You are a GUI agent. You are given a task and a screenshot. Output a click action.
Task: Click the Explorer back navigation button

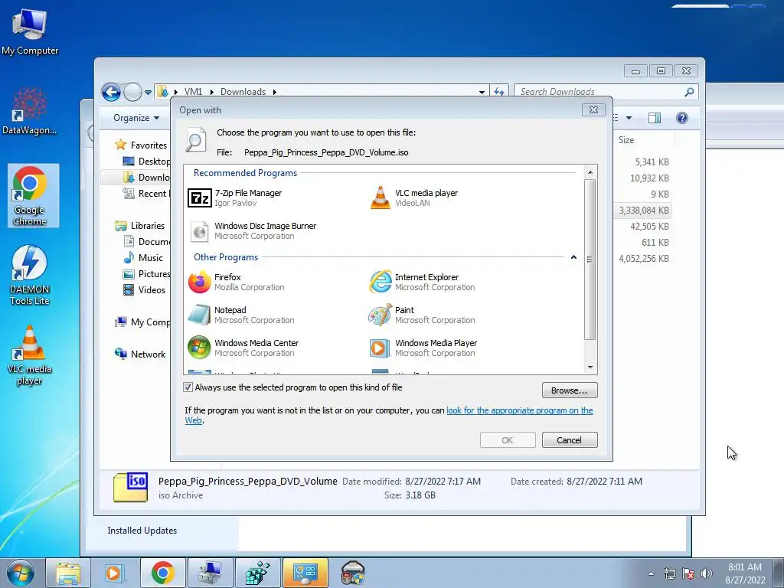[111, 92]
